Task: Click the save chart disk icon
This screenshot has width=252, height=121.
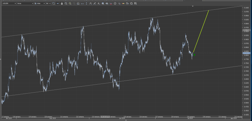Action: click(135, 3)
